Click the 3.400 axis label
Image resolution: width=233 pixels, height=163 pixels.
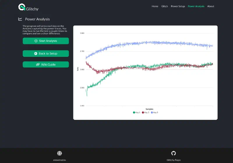coord(82,106)
